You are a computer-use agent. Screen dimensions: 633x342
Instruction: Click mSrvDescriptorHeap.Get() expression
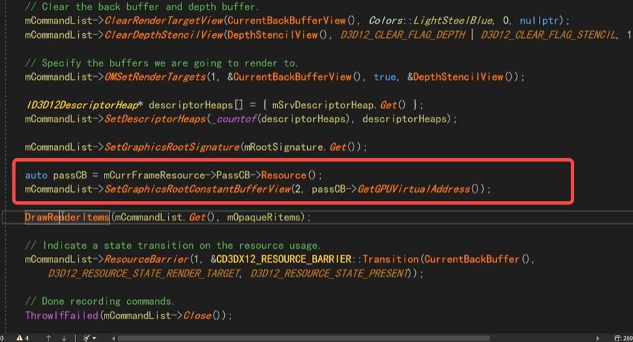(x=339, y=105)
